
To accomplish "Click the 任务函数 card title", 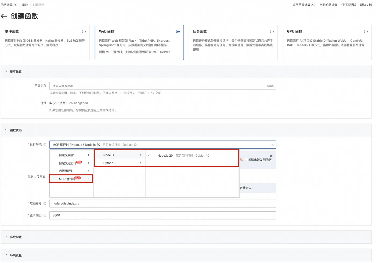I will (200, 31).
